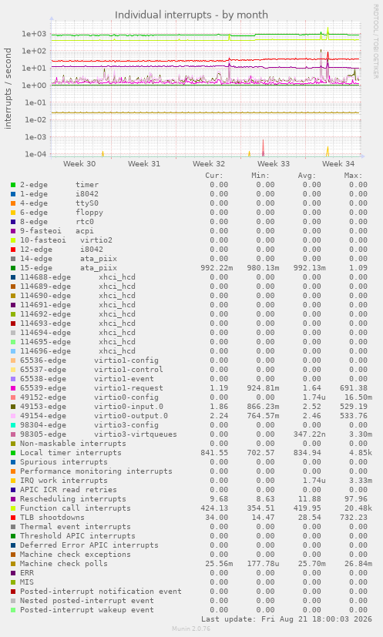
Task: Click the purple Rescheduling interrupts swatch
Action: (x=13, y=499)
